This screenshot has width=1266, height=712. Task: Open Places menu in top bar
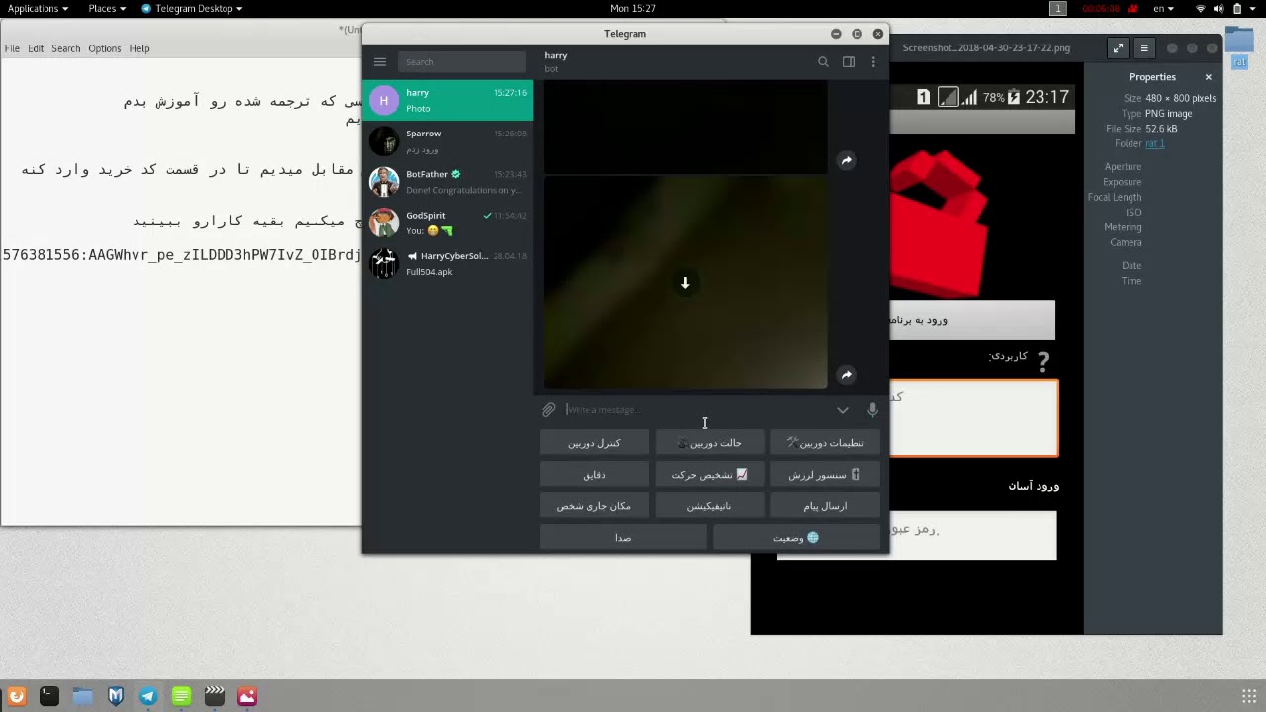[x=107, y=8]
